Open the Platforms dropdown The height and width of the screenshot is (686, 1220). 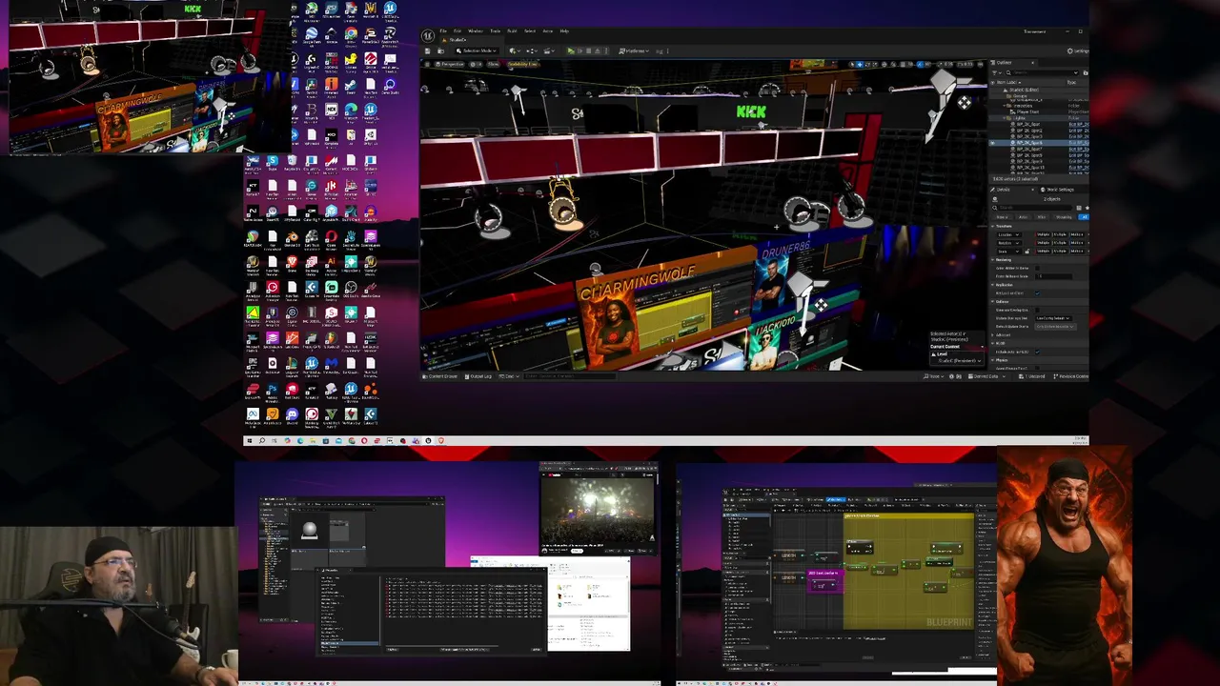tap(634, 50)
